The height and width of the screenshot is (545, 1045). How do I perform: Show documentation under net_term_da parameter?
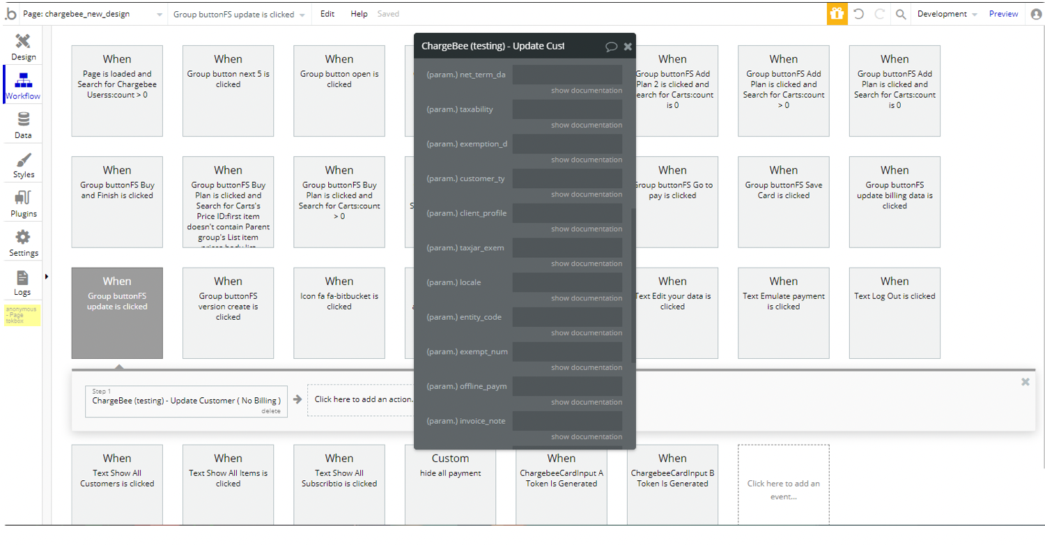587,91
